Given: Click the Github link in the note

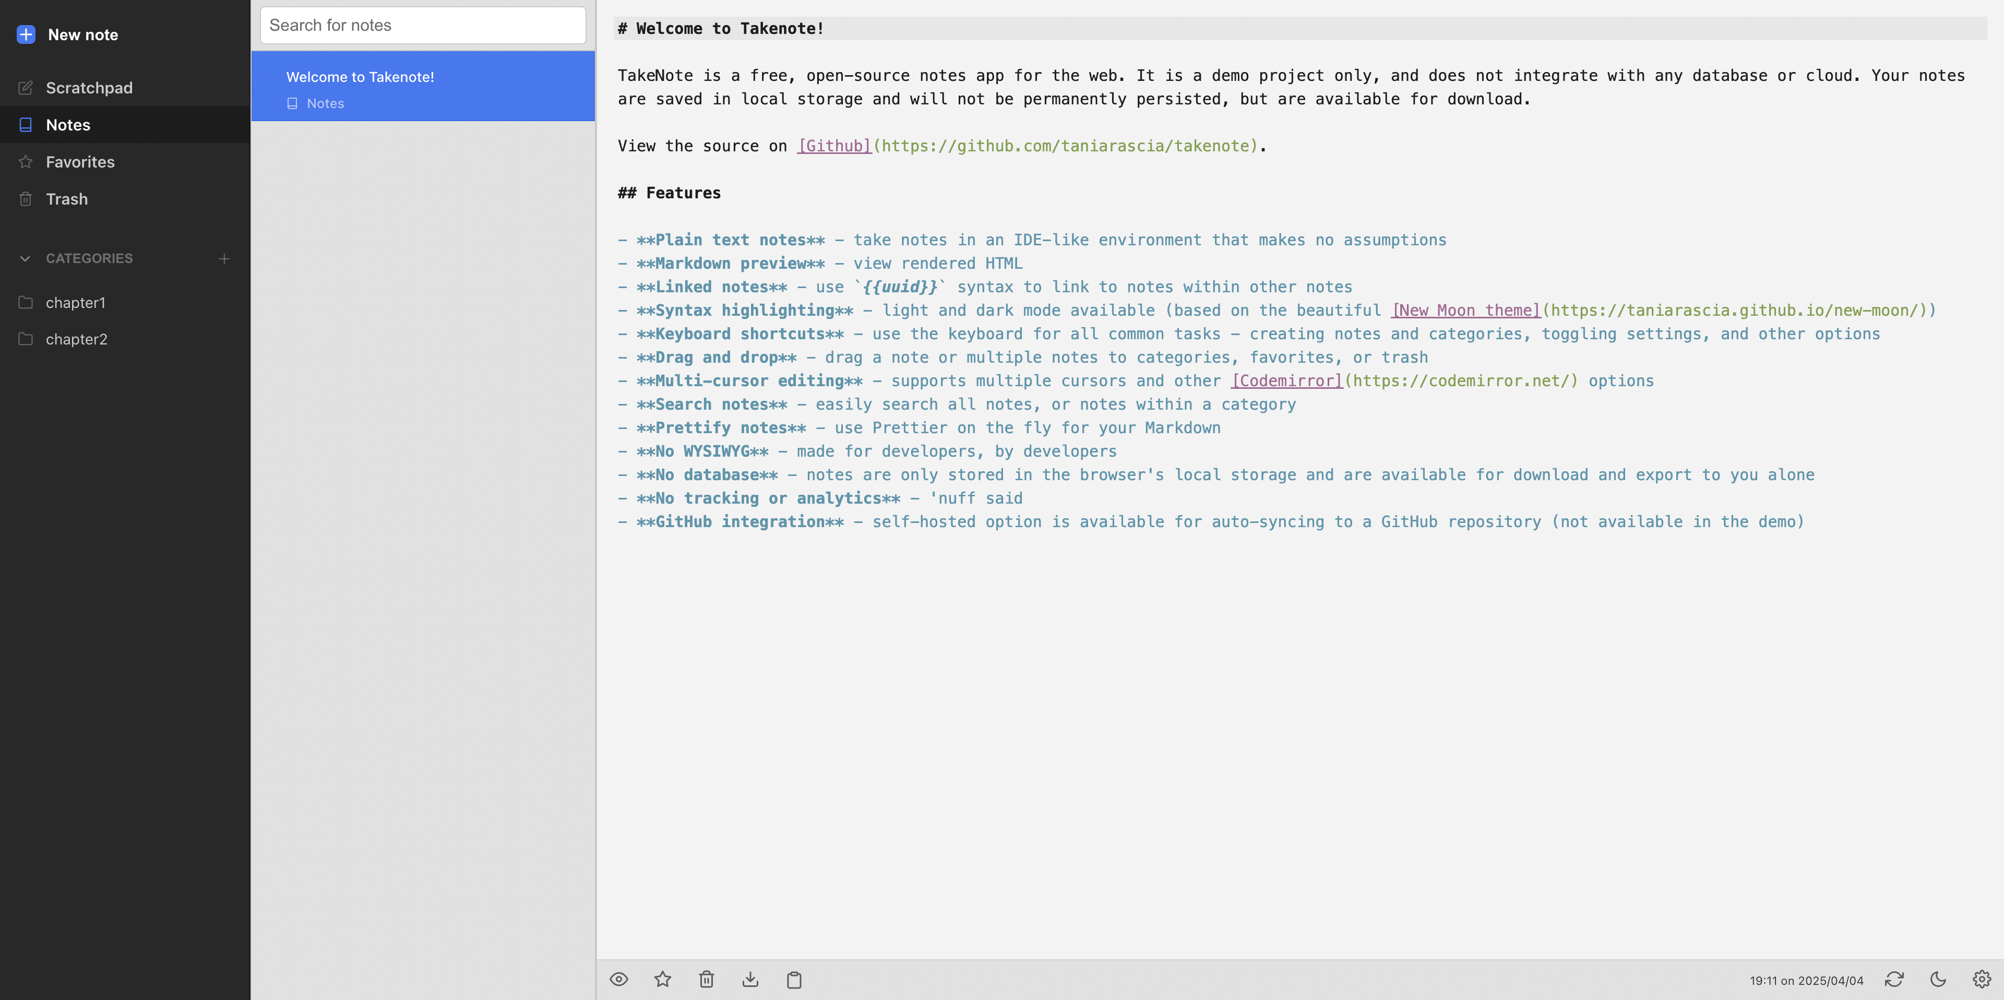Looking at the screenshot, I should click(834, 146).
